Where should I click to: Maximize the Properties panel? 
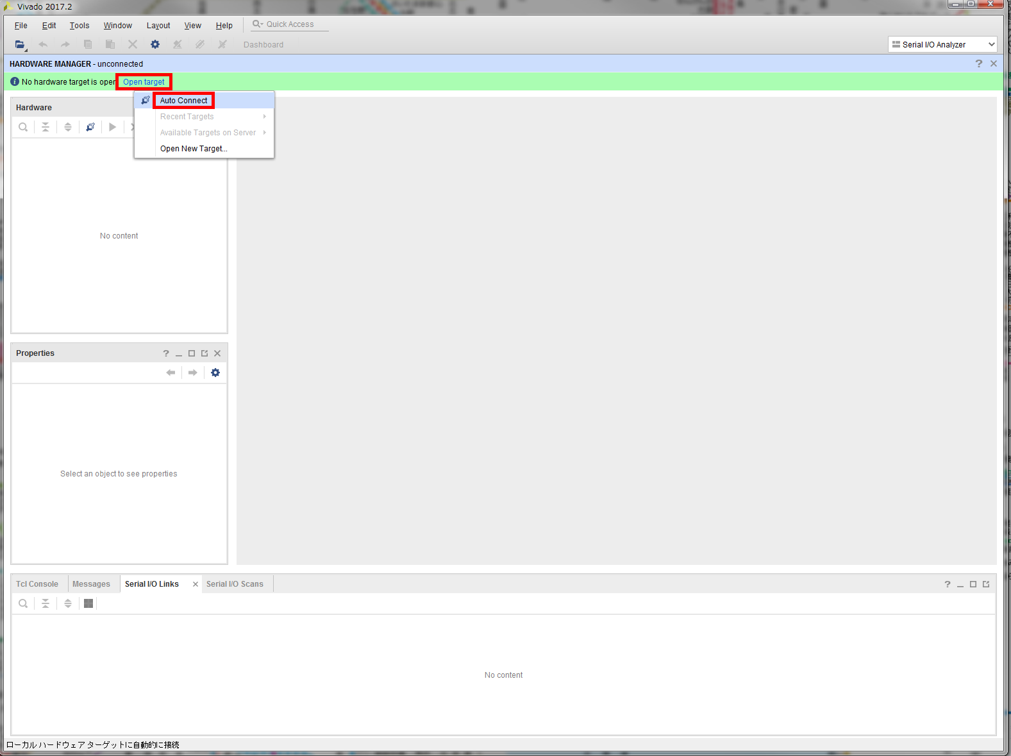tap(192, 353)
